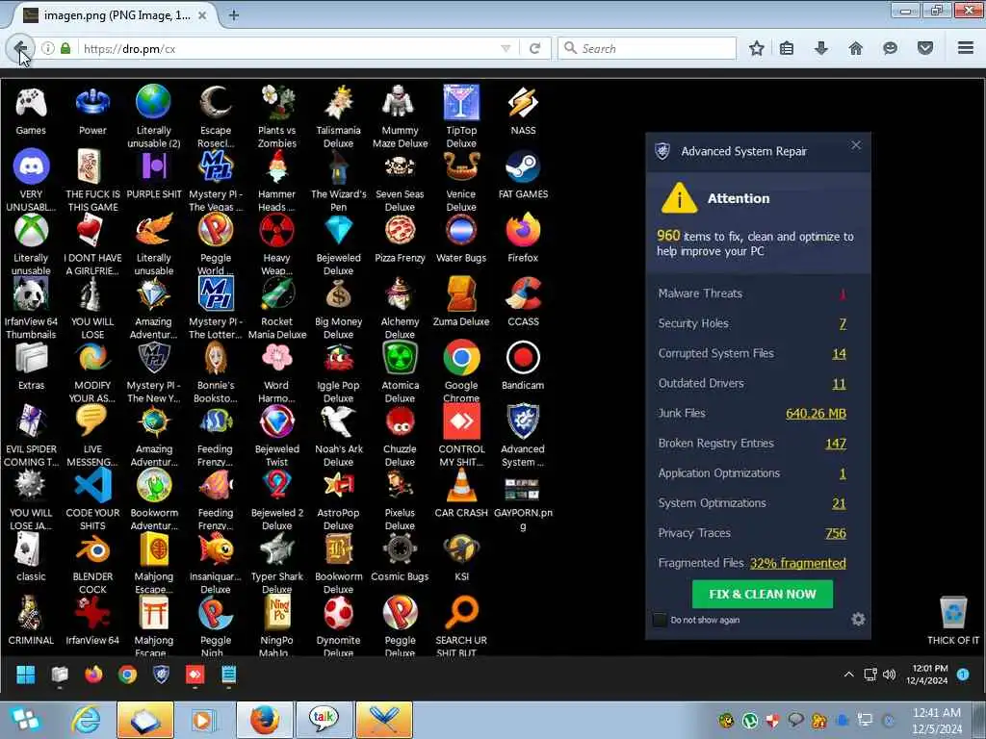986x739 pixels.
Task: Click inner taskbar Firefox icon
Action: (93, 675)
